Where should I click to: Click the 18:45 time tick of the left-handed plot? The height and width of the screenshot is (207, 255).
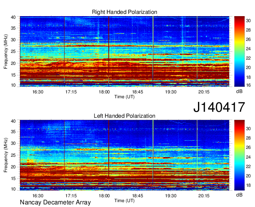tap(137, 196)
